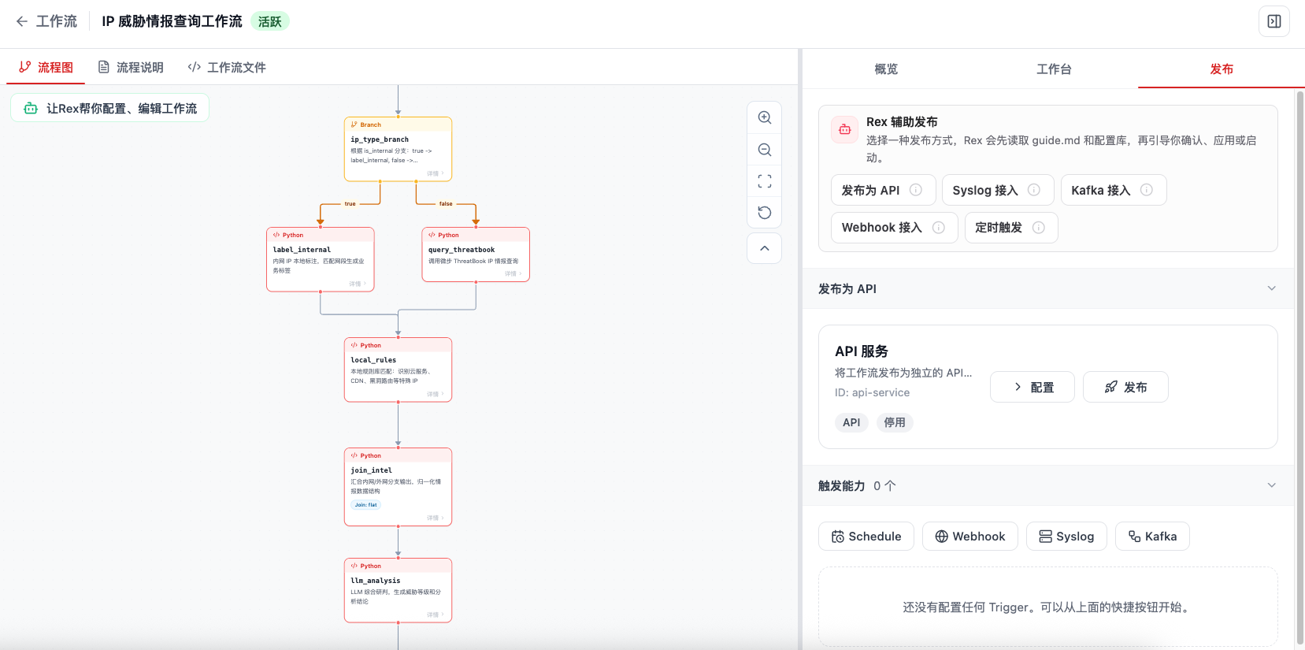1305x650 pixels.
Task: Click the 工作流 breadcrumb link
Action: 57,21
